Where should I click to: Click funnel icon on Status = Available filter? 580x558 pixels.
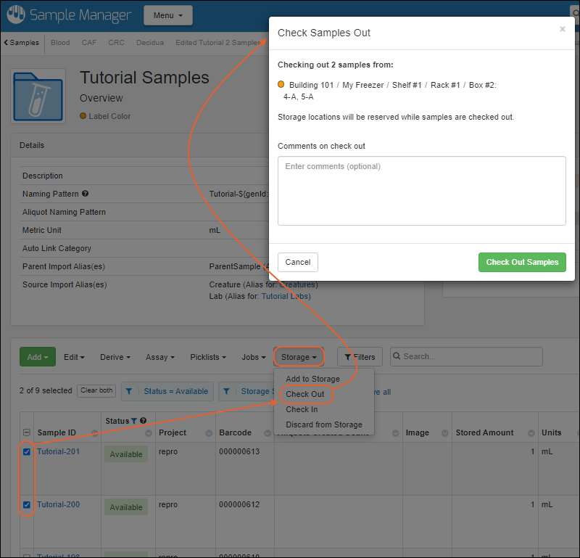(x=130, y=392)
